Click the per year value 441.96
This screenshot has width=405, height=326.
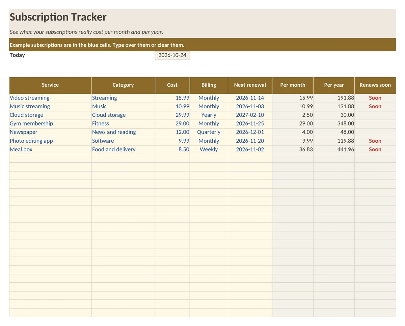tap(334, 150)
